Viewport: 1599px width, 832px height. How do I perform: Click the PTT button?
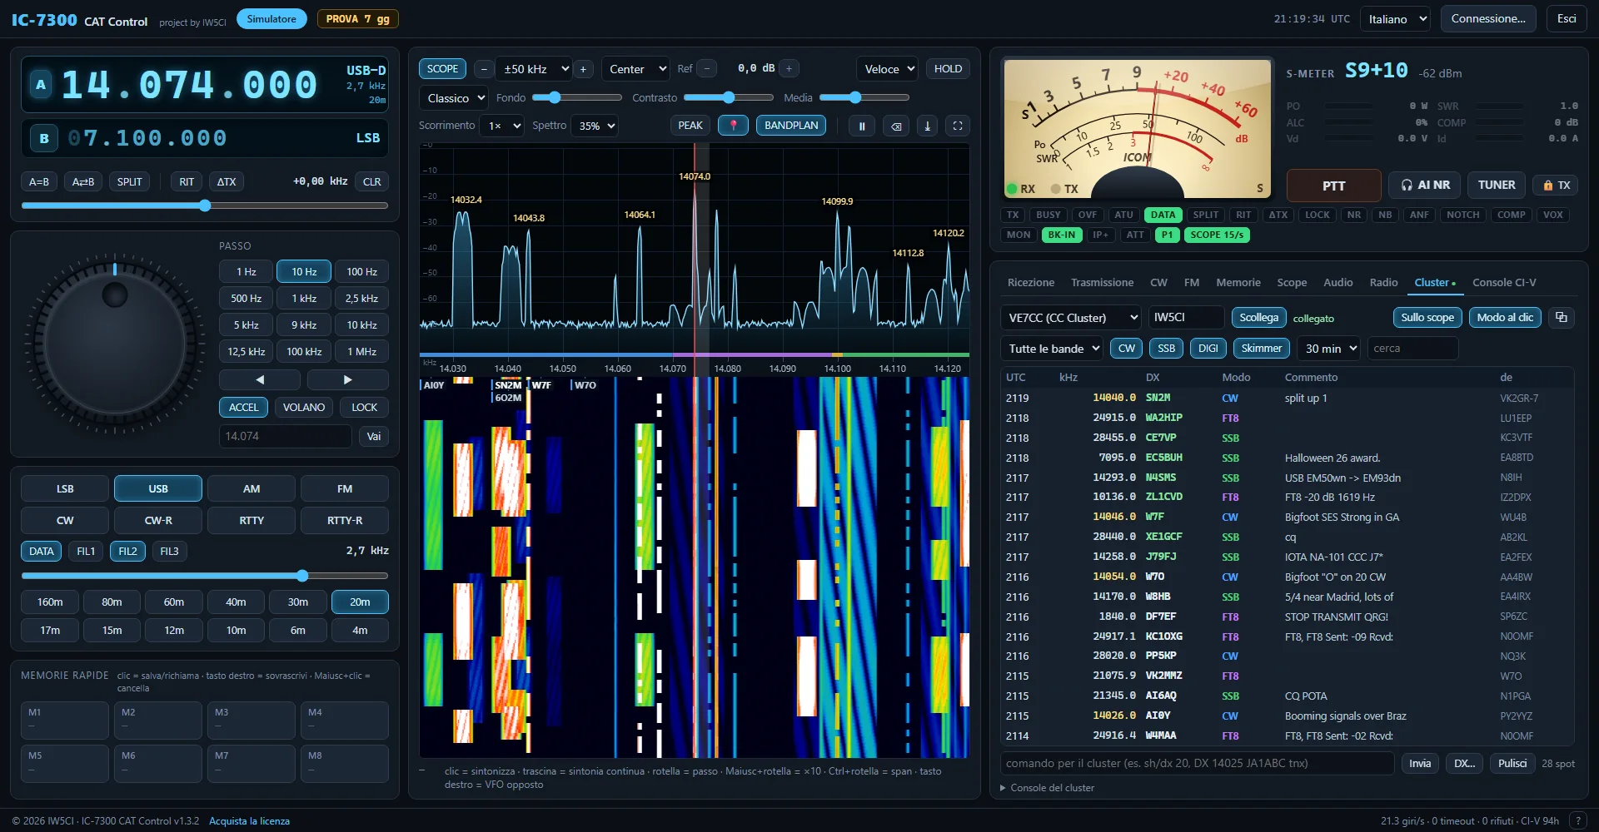(x=1333, y=186)
